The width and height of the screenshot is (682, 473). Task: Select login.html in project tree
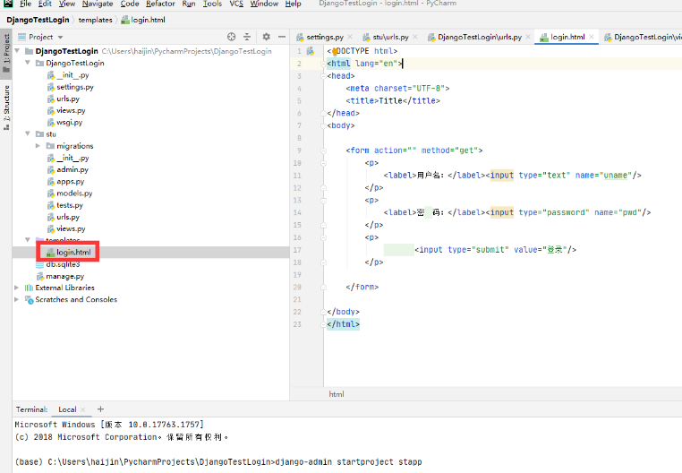[x=73, y=253]
